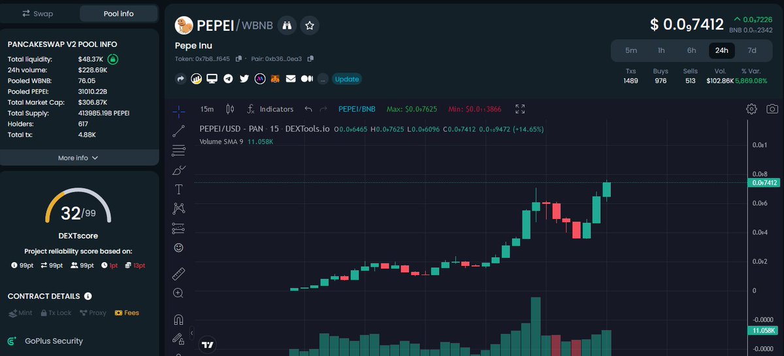Expand More info section
Image resolution: width=784 pixels, height=356 pixels.
coord(78,157)
